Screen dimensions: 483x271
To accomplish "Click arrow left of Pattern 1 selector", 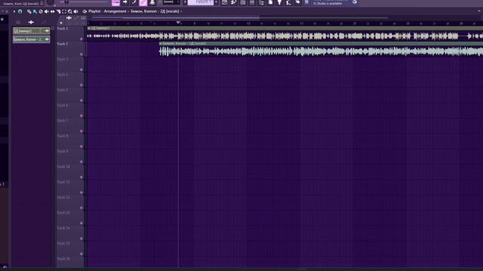I will pos(185,2).
